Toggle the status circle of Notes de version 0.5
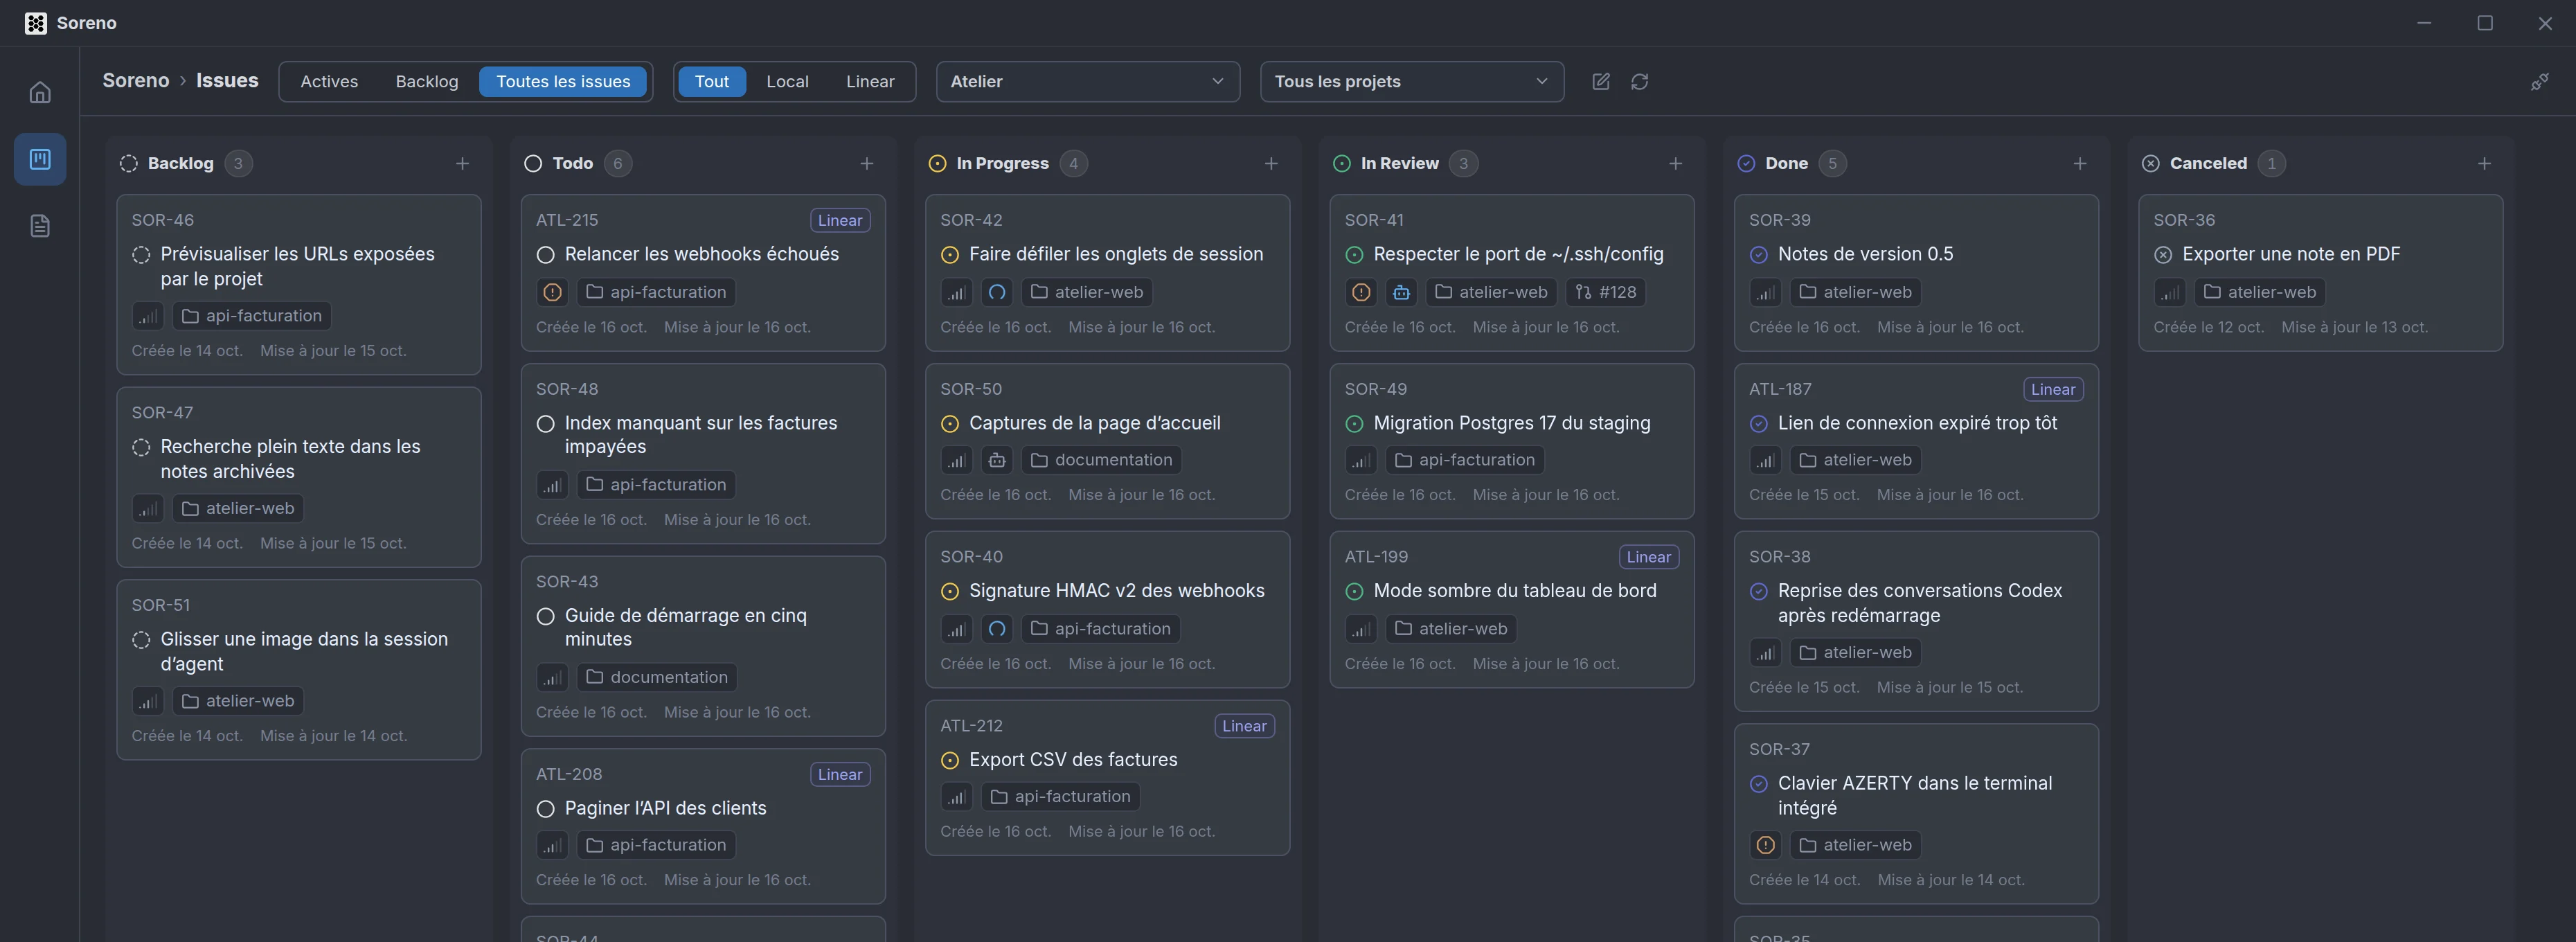The height and width of the screenshot is (942, 2576). (1758, 255)
